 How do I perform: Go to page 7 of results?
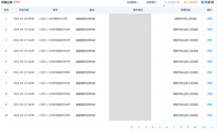pos(174,127)
